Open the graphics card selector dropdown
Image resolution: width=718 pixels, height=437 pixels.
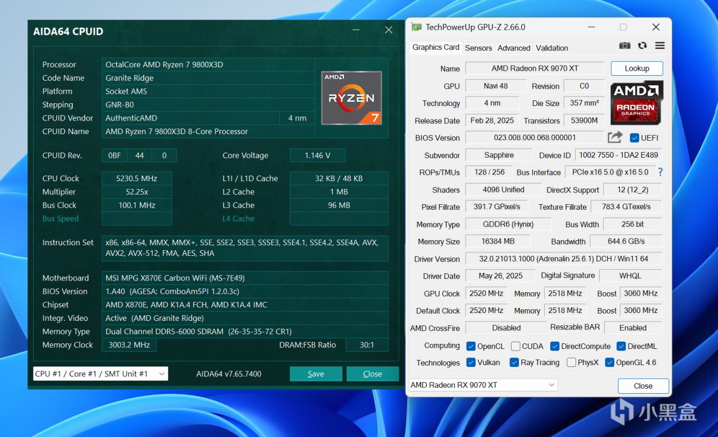482,385
